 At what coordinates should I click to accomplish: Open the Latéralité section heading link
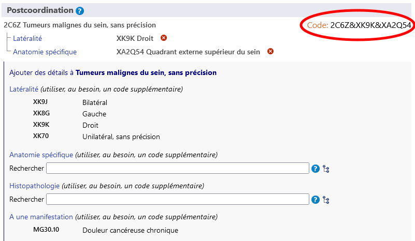pos(24,89)
